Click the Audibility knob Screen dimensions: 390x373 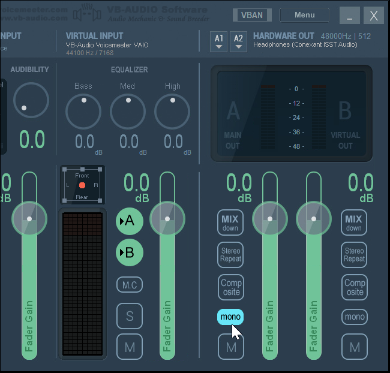tap(31, 100)
